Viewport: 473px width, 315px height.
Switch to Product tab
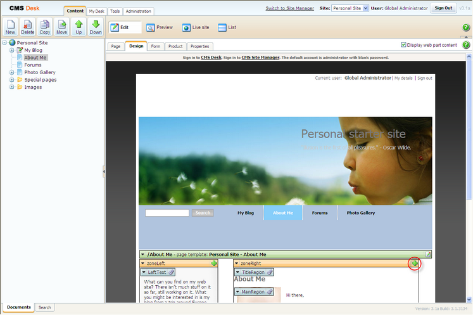[x=175, y=46]
